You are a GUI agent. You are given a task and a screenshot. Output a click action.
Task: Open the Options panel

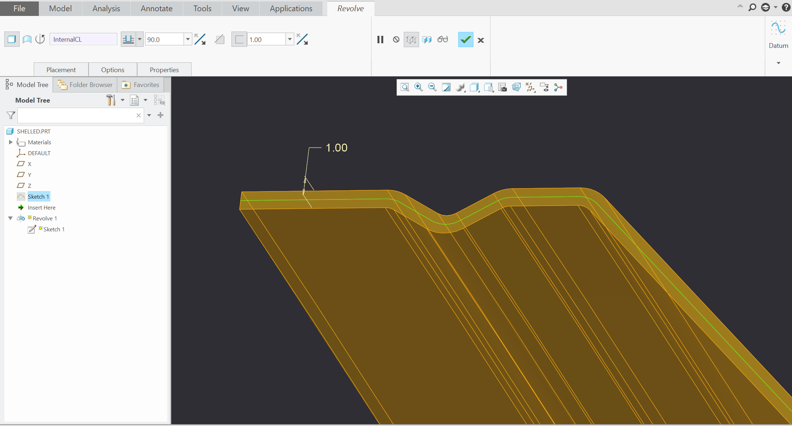tap(112, 70)
